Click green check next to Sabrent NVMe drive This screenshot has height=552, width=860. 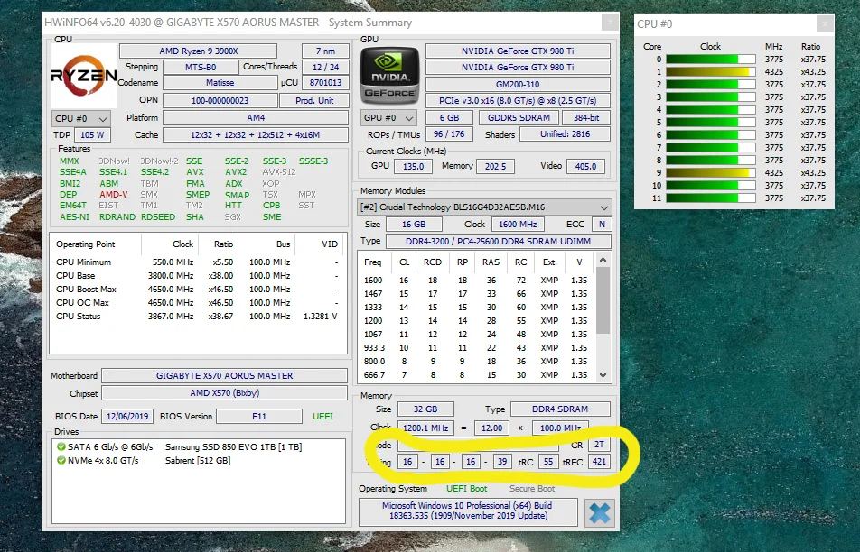[61, 461]
